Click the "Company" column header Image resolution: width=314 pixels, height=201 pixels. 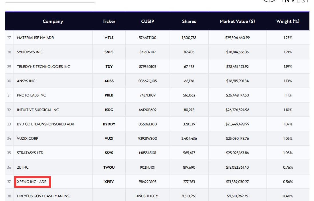[53, 21]
